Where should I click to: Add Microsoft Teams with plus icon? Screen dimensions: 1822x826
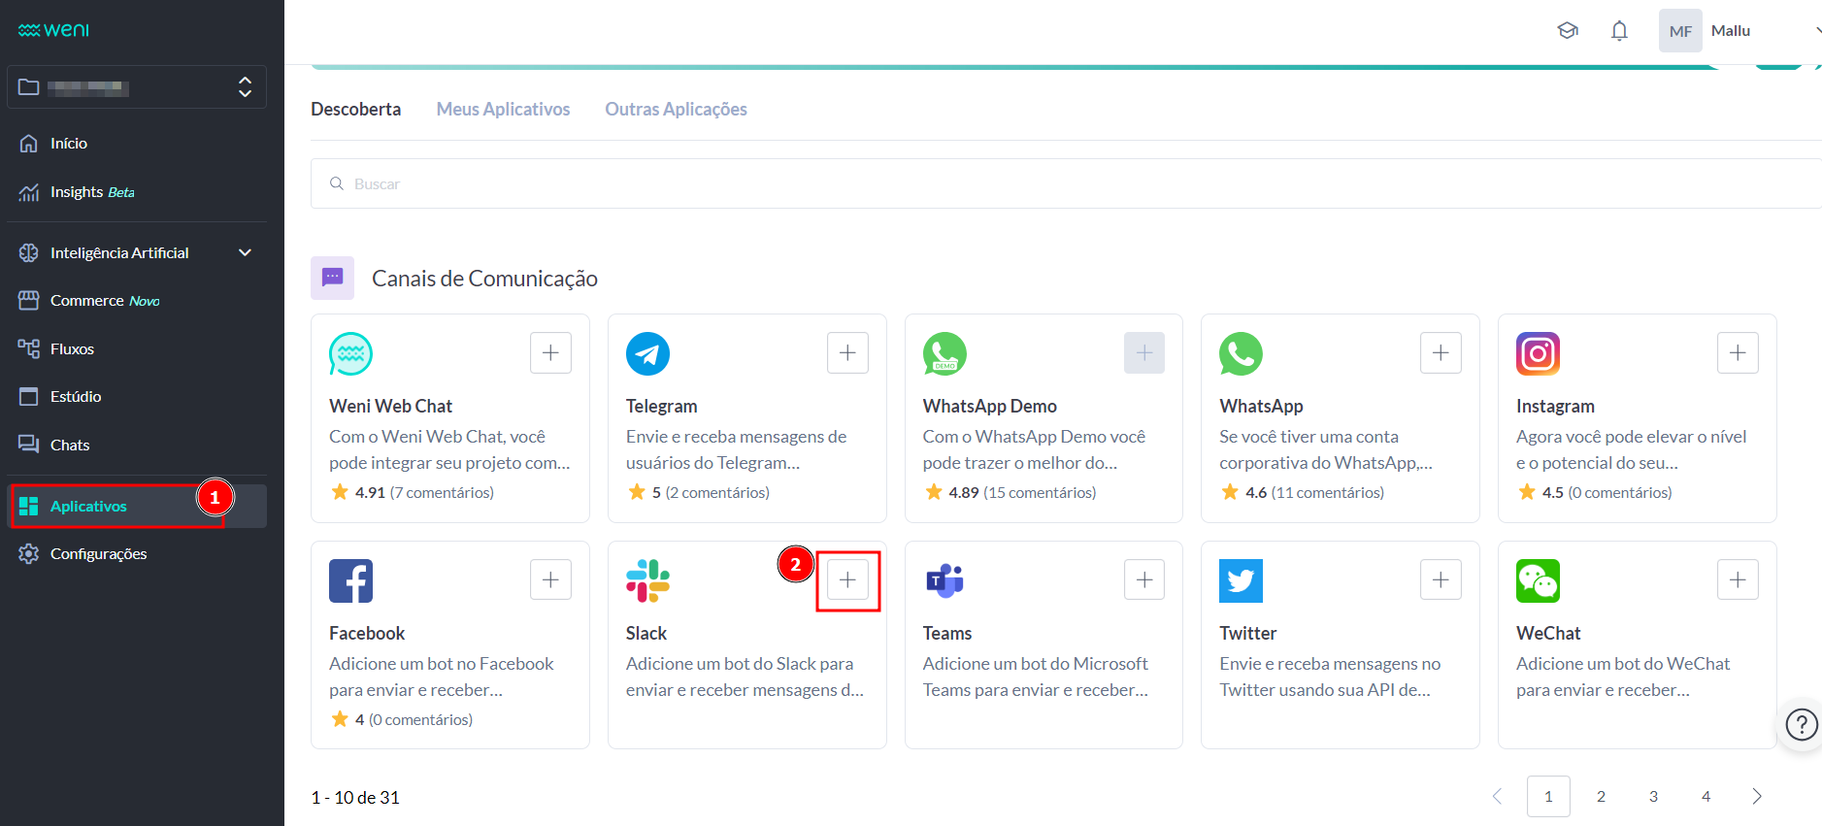[1144, 580]
